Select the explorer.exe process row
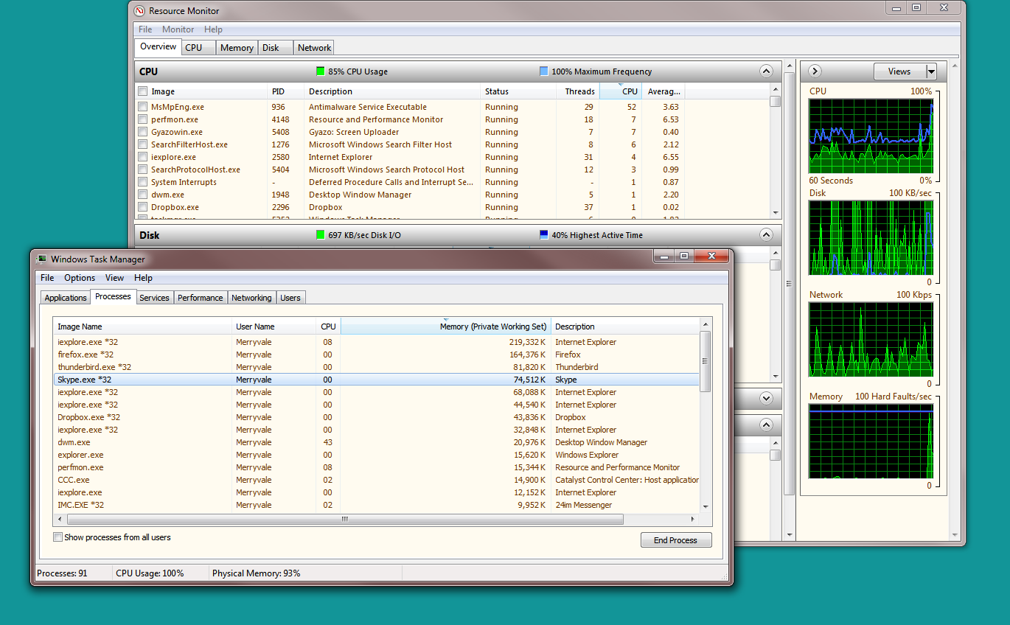The height and width of the screenshot is (625, 1010). pyautogui.click(x=376, y=455)
